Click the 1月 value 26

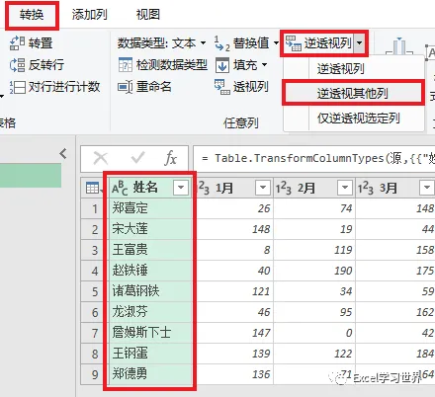[264, 208]
